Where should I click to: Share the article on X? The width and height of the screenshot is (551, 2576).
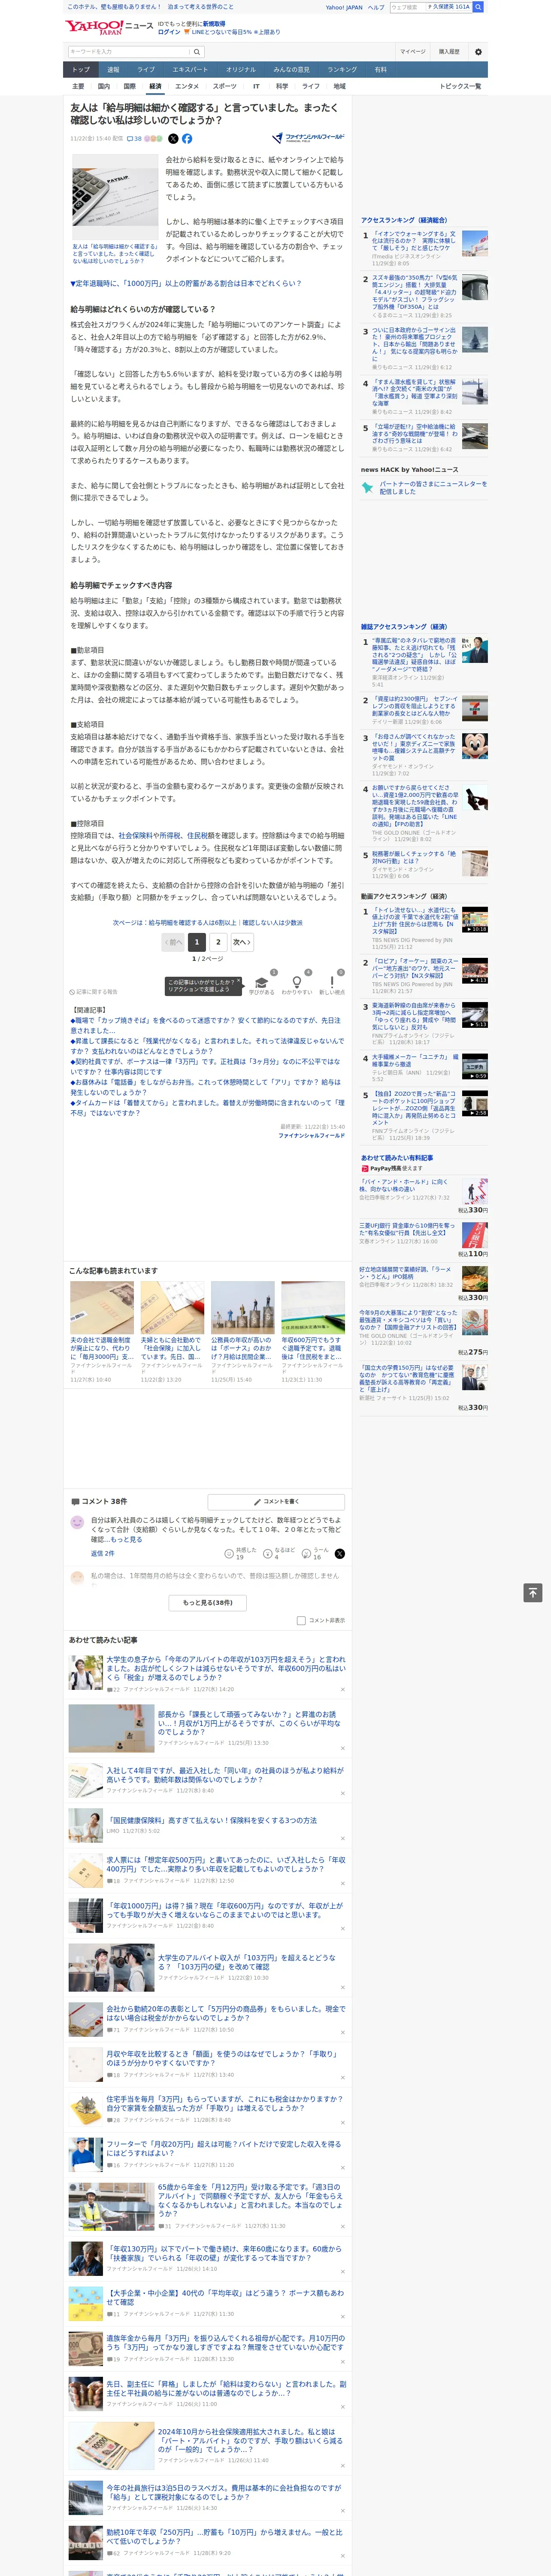point(173,139)
